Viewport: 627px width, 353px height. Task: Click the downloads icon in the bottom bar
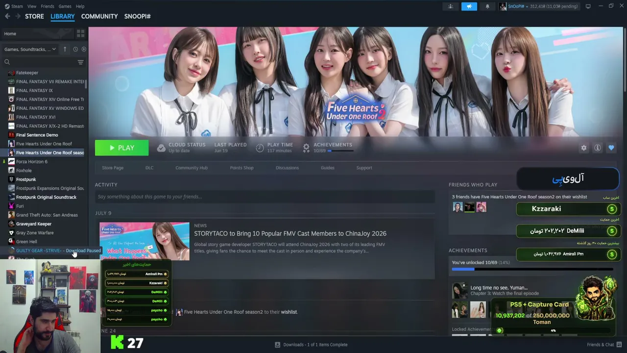coord(277,345)
